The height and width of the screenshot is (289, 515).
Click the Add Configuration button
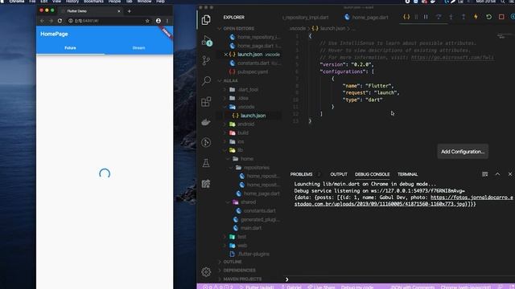[x=463, y=152]
